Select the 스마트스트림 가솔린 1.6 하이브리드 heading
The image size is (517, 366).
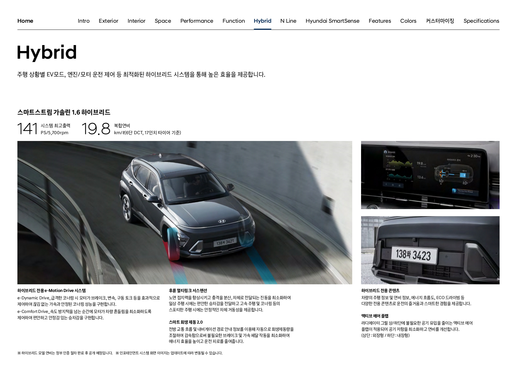click(x=64, y=112)
